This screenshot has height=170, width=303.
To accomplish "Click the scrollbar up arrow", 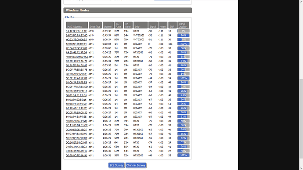I will click(301, 2).
